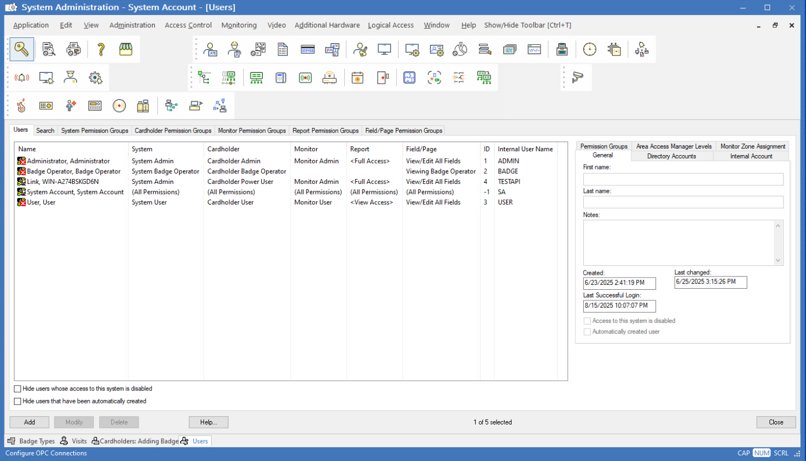
Task: Click the security camera toolbar icon
Action: (x=578, y=78)
